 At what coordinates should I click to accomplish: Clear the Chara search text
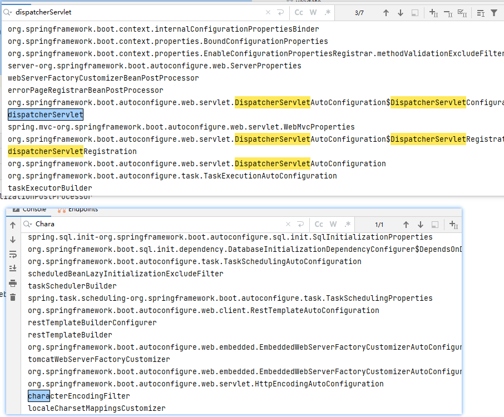click(x=288, y=224)
